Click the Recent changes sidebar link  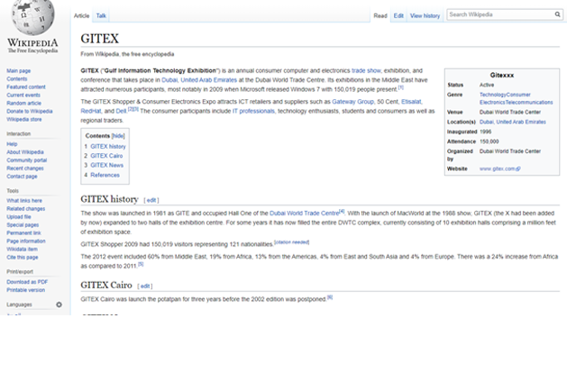tap(25, 168)
